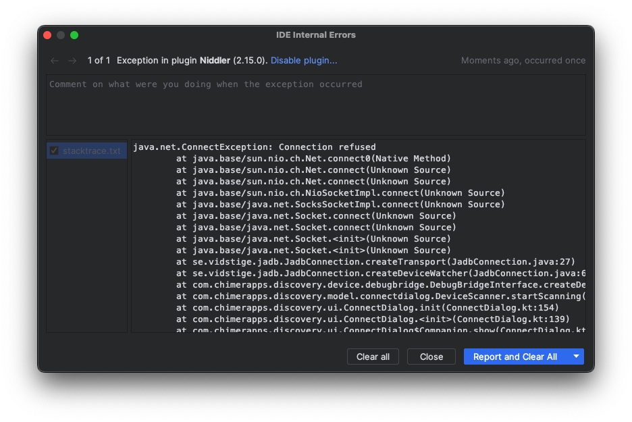632x422 pixels.
Task: Click the IDE Internal Errors title bar
Action: click(x=316, y=35)
